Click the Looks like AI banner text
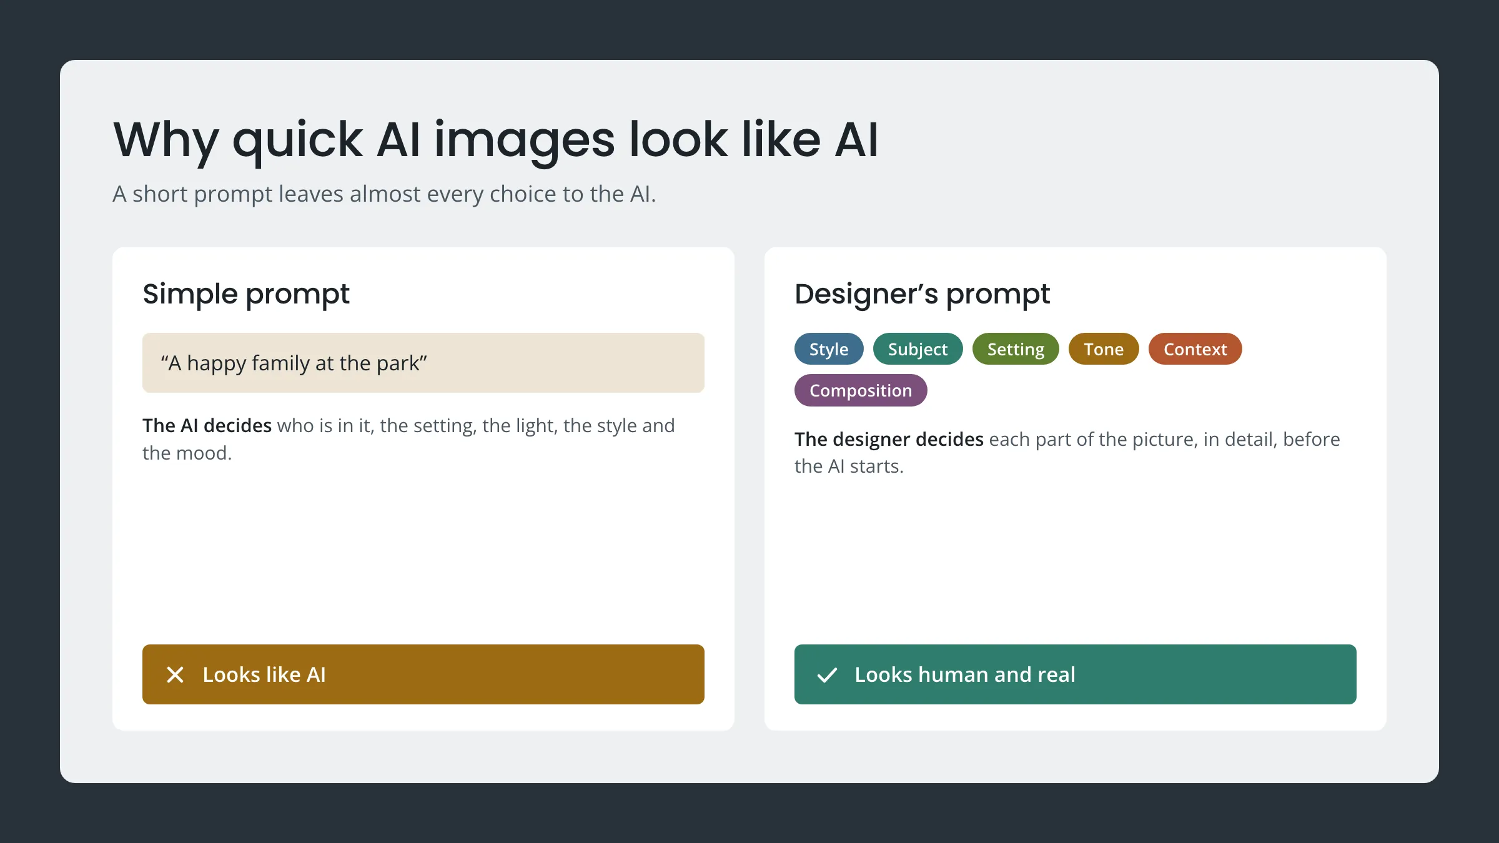This screenshot has height=843, width=1499. tap(264, 674)
